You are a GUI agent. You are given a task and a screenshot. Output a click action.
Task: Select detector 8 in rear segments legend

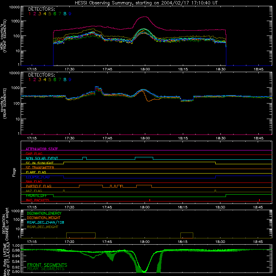(x=65, y=80)
